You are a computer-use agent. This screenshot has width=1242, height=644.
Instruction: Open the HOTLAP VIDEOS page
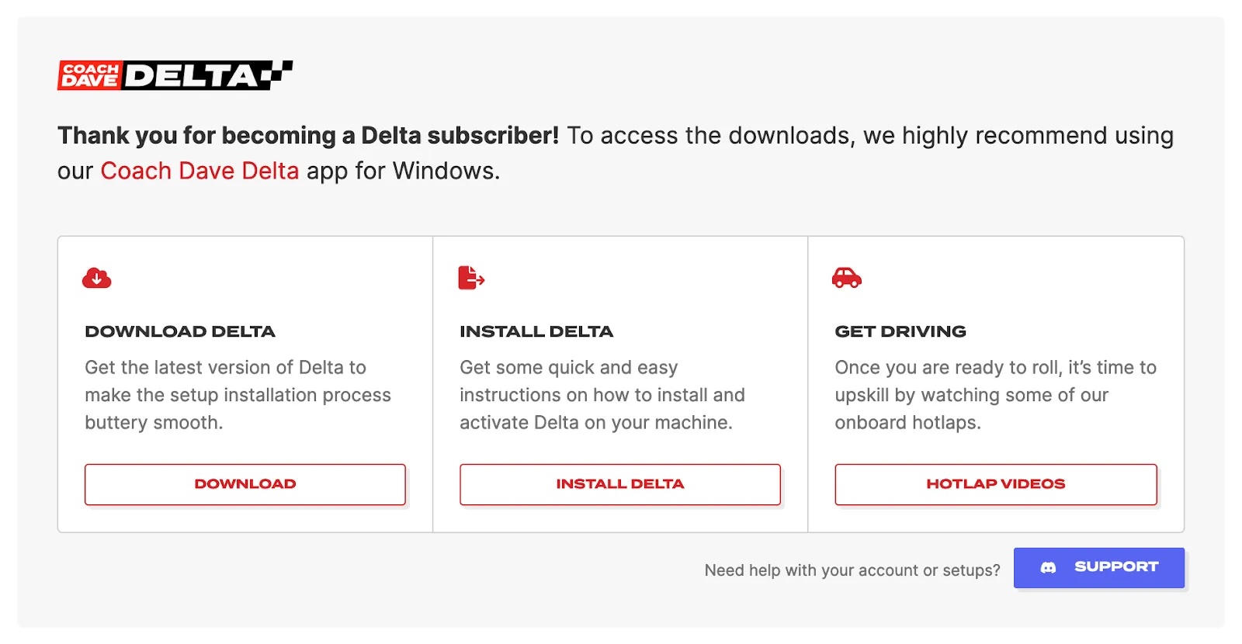pyautogui.click(x=996, y=483)
